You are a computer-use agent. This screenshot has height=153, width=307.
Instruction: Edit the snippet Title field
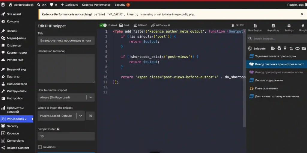coord(66,40)
